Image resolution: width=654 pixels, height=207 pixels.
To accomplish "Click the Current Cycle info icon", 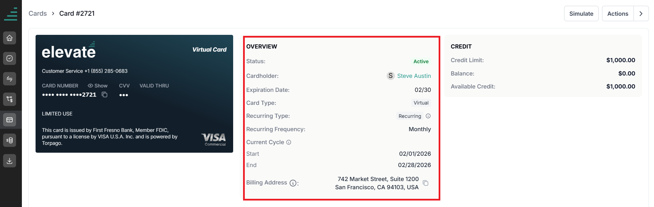I will click(x=289, y=142).
